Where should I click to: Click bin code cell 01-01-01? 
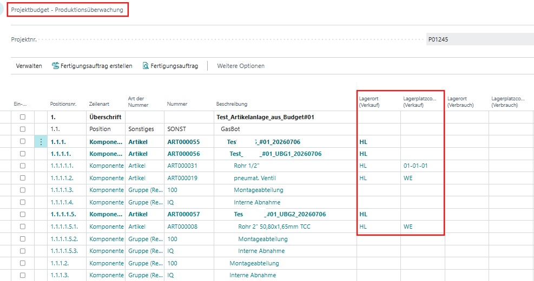(416, 166)
